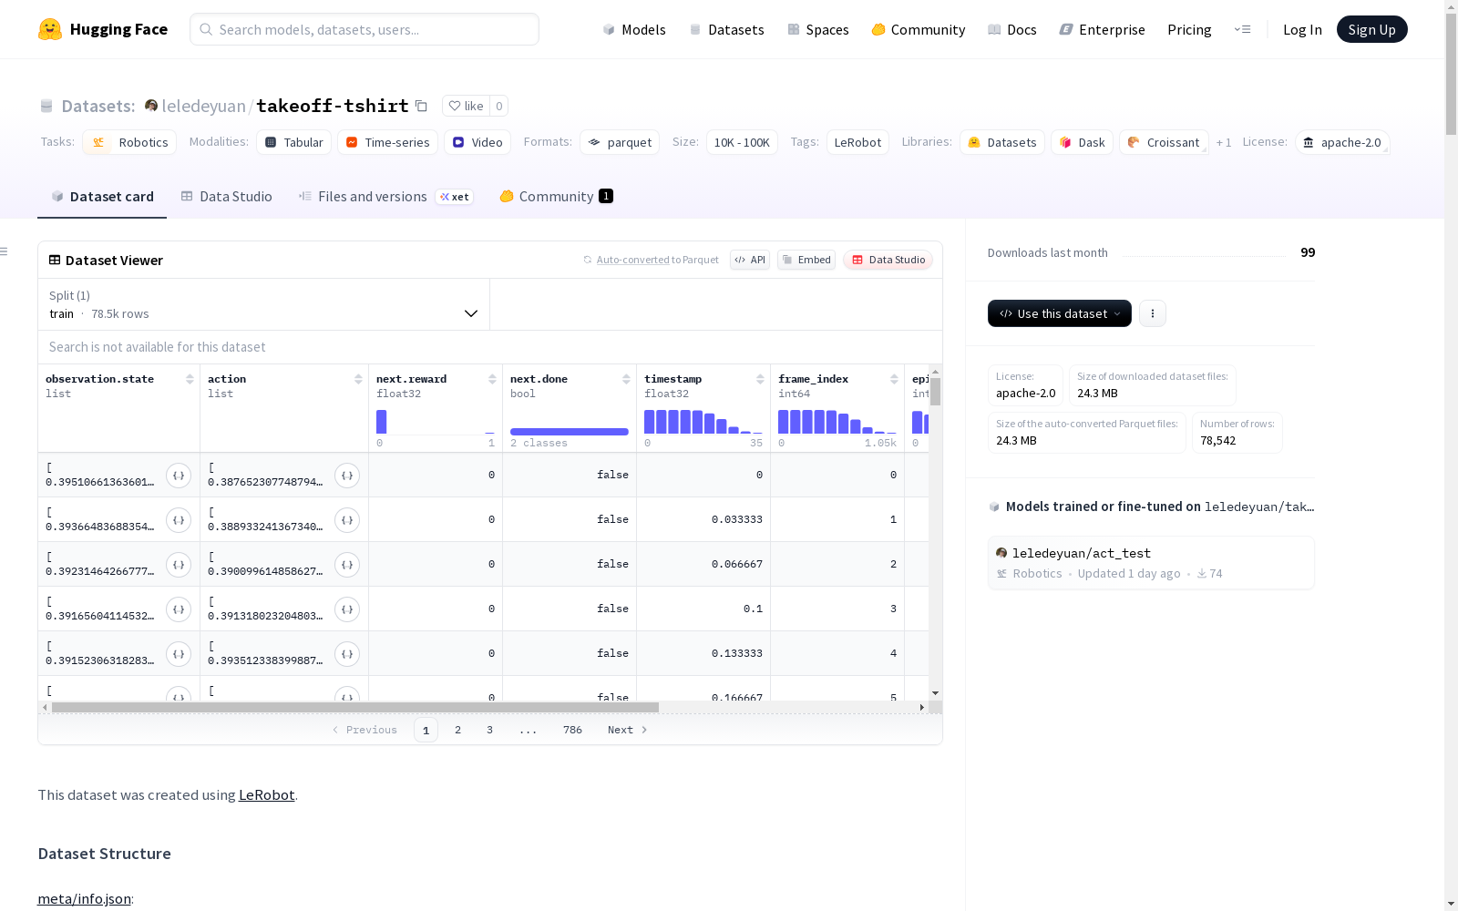Click the Embed button
Viewport: 1458px width, 911px height.
pyautogui.click(x=806, y=260)
